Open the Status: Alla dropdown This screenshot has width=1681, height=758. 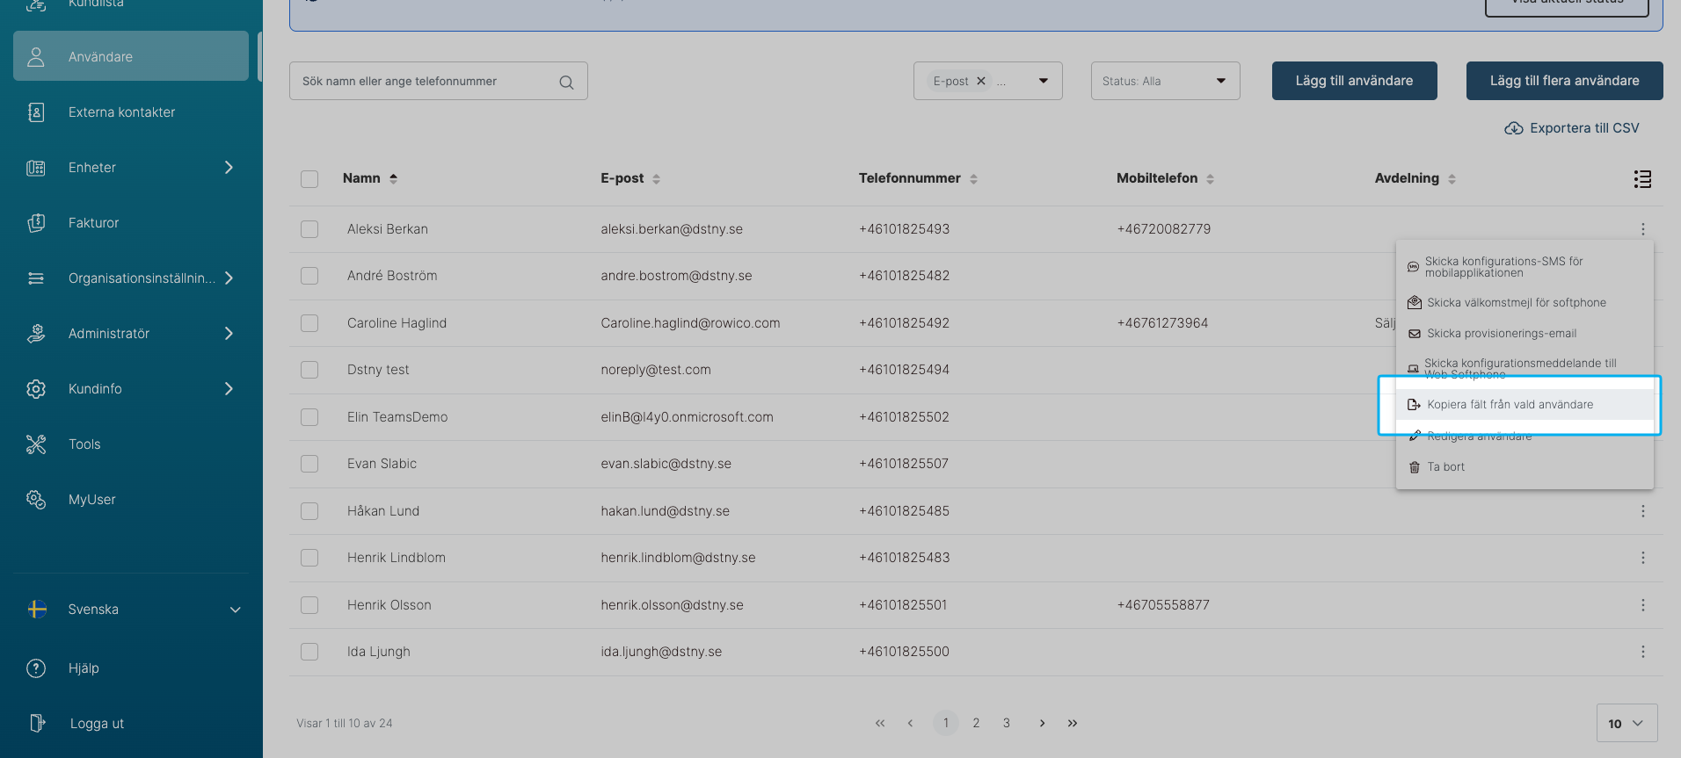tap(1165, 81)
